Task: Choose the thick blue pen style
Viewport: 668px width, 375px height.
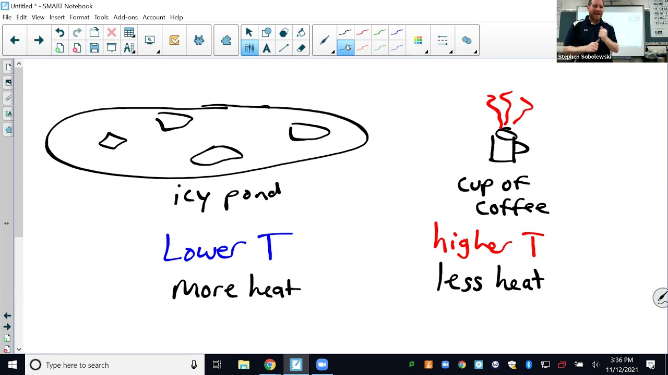Action: (397, 33)
